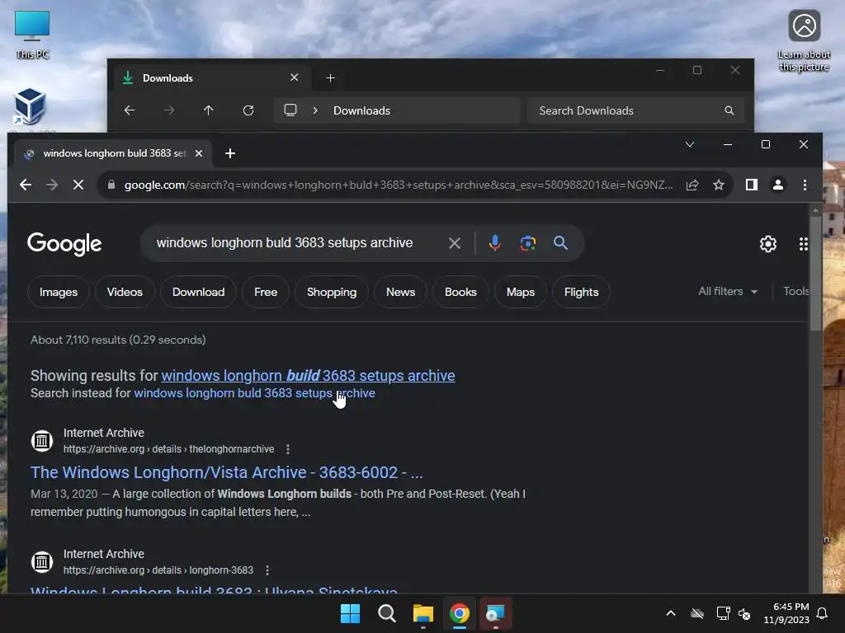This screenshot has height=633, width=845.
Task: Open Windows Start menu
Action: (350, 613)
